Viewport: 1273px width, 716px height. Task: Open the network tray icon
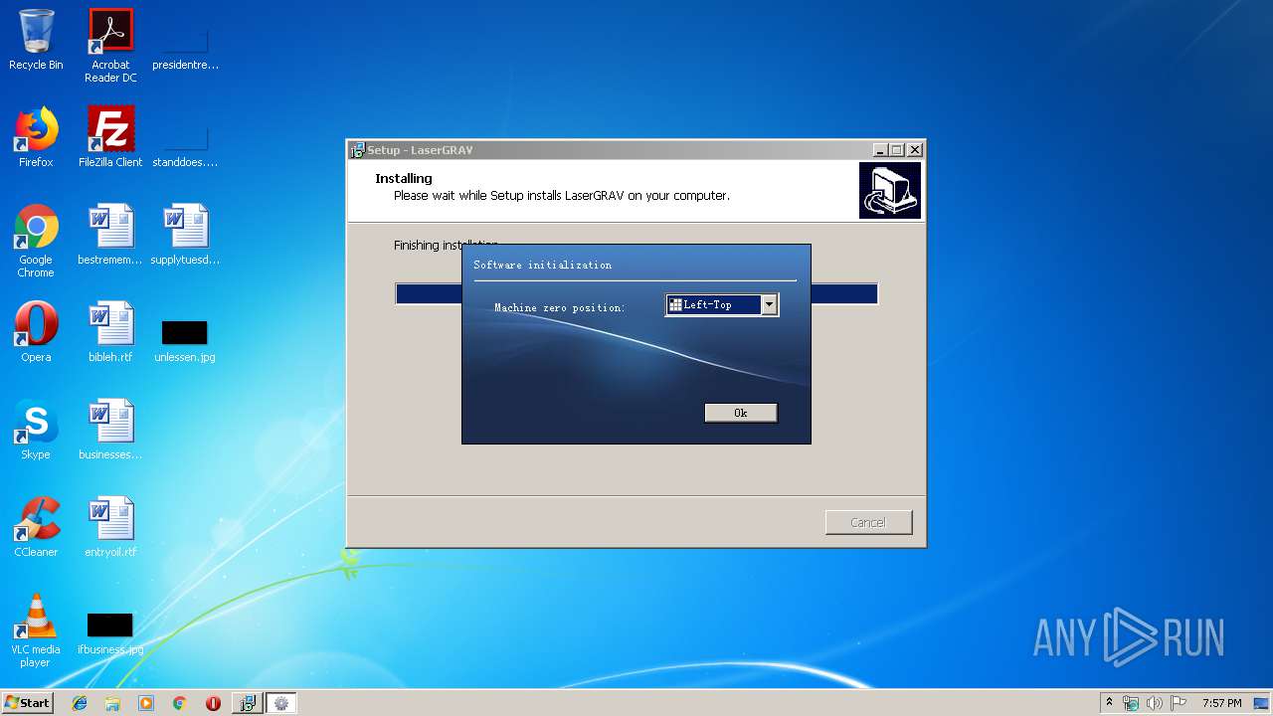pyautogui.click(x=1131, y=703)
